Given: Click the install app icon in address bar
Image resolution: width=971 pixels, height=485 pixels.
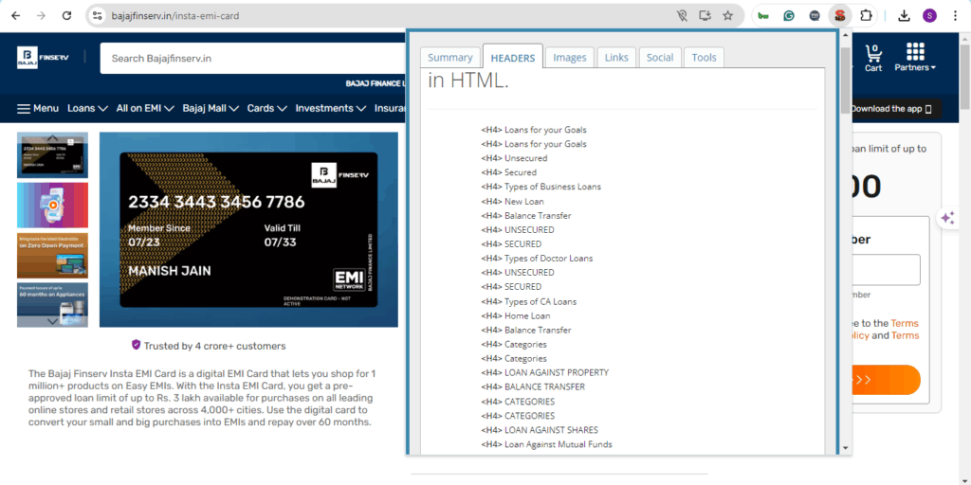Looking at the screenshot, I should click(x=705, y=16).
